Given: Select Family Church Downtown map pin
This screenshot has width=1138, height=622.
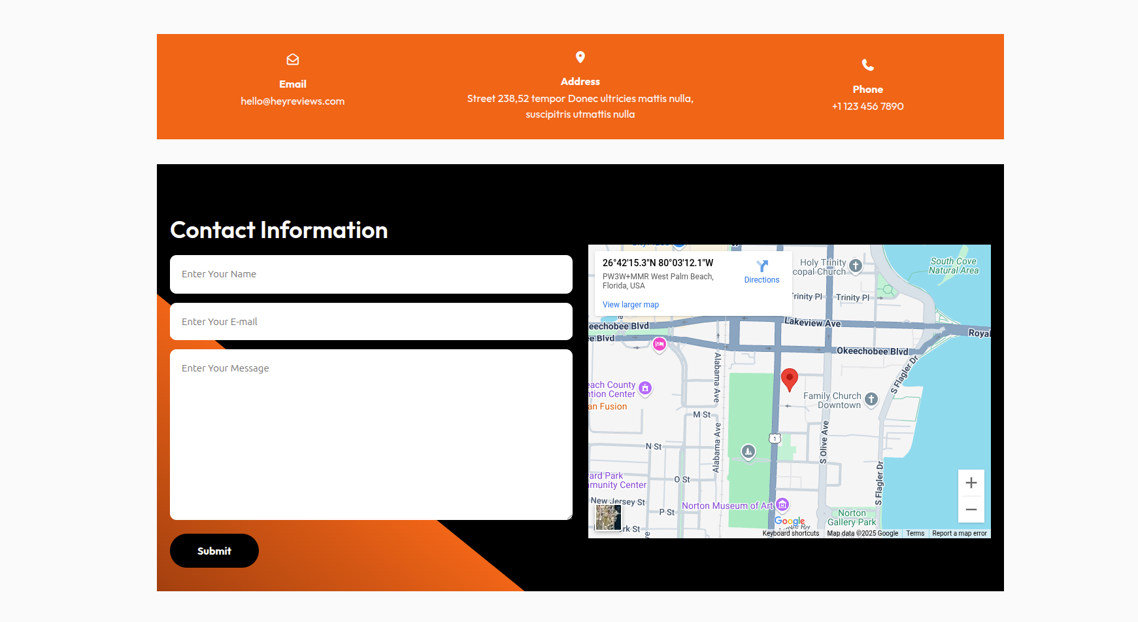Looking at the screenshot, I should click(871, 399).
